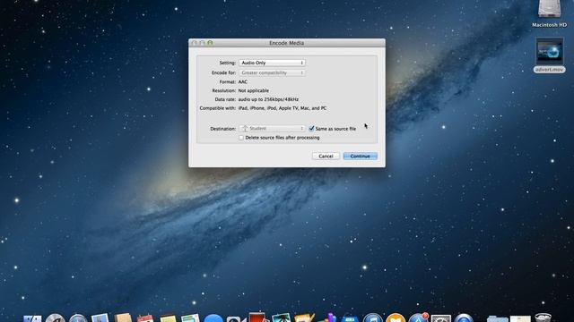This screenshot has width=574, height=322.
Task: Open the Destination dropdown showing Student
Action: 272,129
